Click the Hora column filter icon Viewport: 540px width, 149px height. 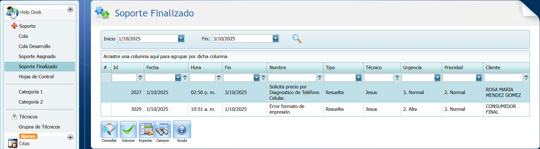click(x=219, y=78)
